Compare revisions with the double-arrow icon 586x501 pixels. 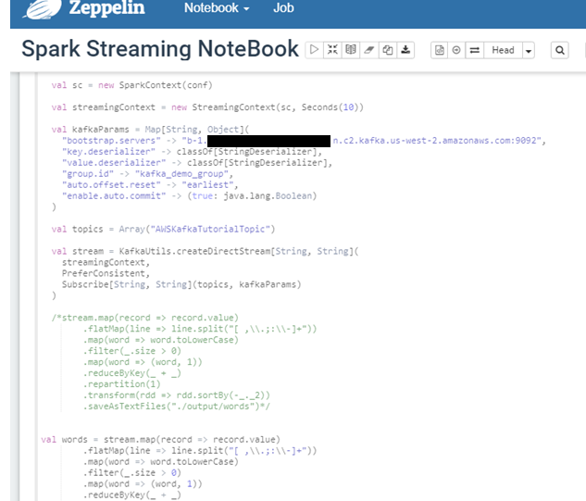coord(475,50)
